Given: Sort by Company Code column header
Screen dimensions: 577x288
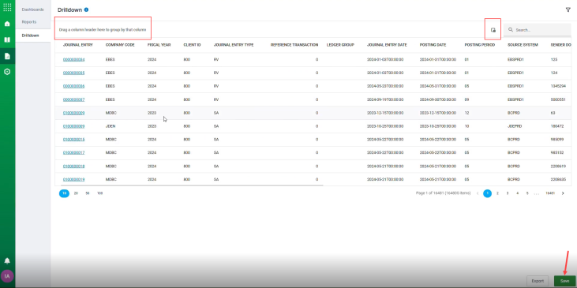Looking at the screenshot, I should click(120, 45).
